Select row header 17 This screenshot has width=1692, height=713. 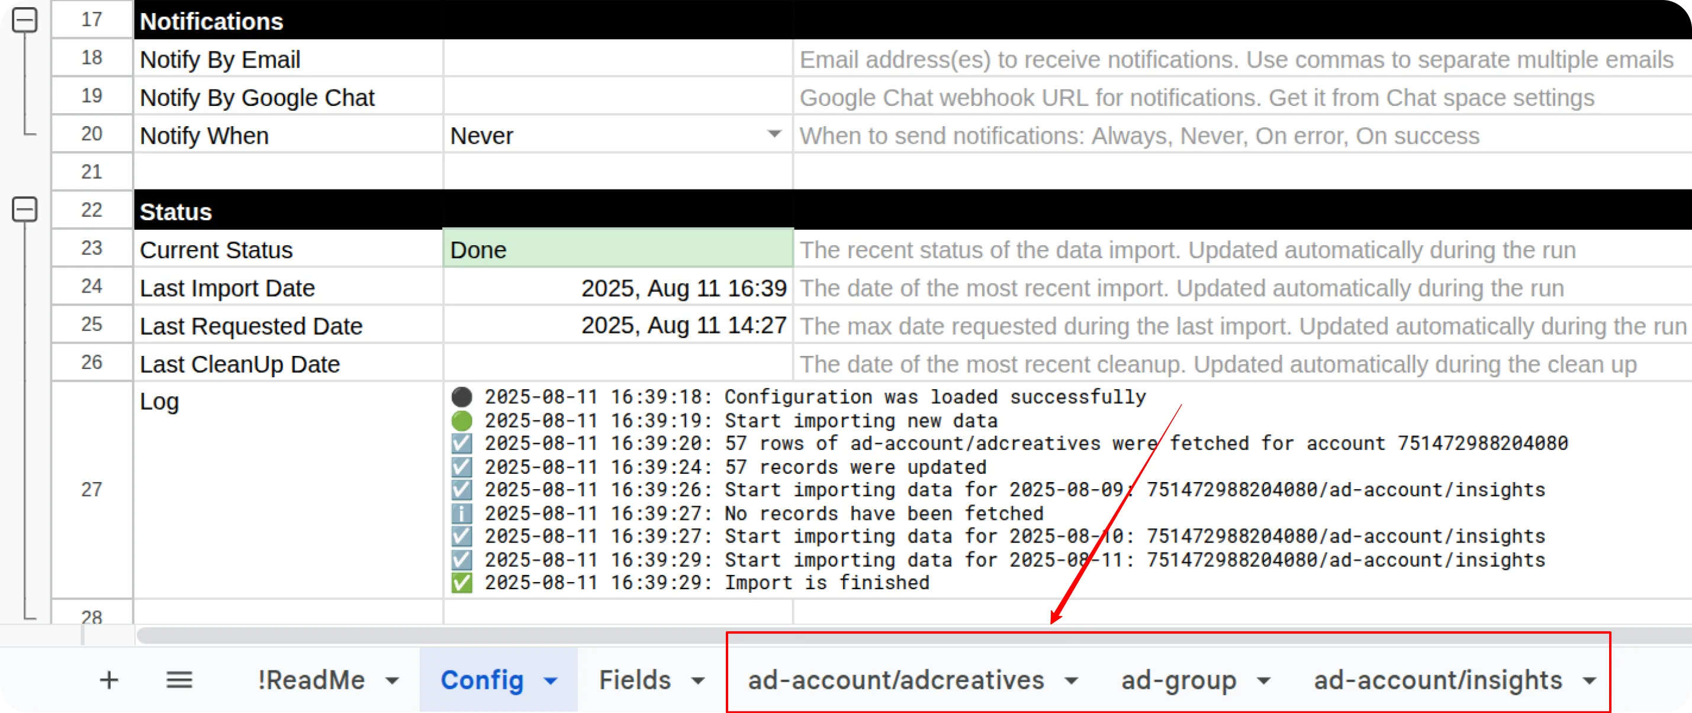tap(92, 19)
